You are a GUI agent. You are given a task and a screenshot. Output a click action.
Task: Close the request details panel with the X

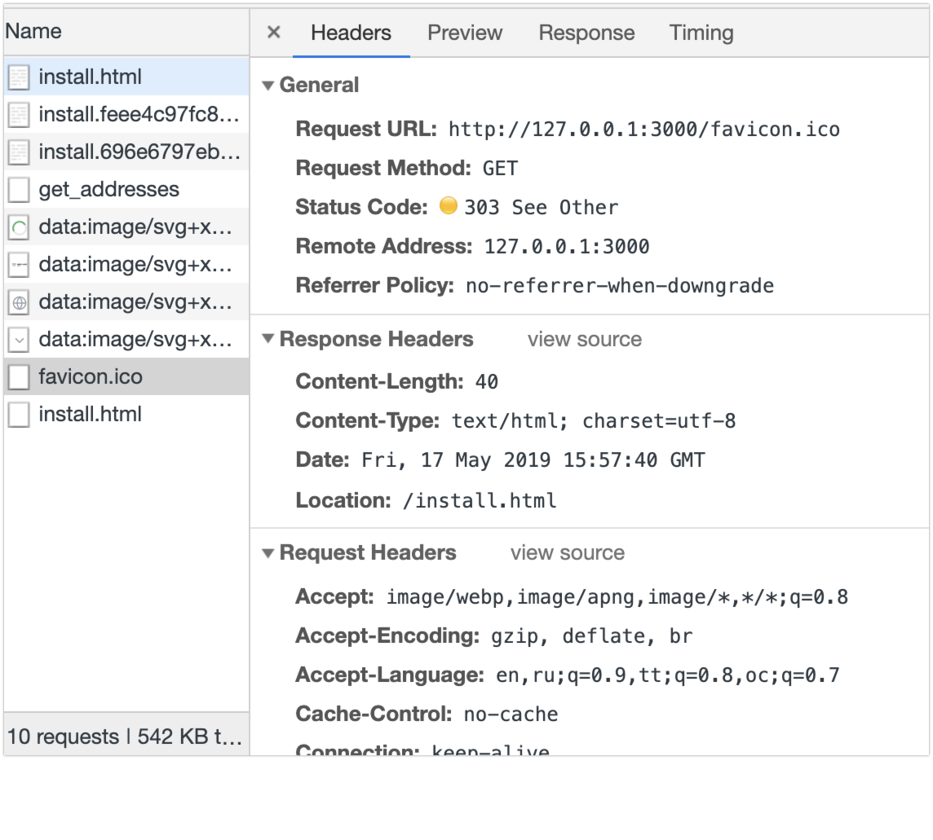click(272, 33)
